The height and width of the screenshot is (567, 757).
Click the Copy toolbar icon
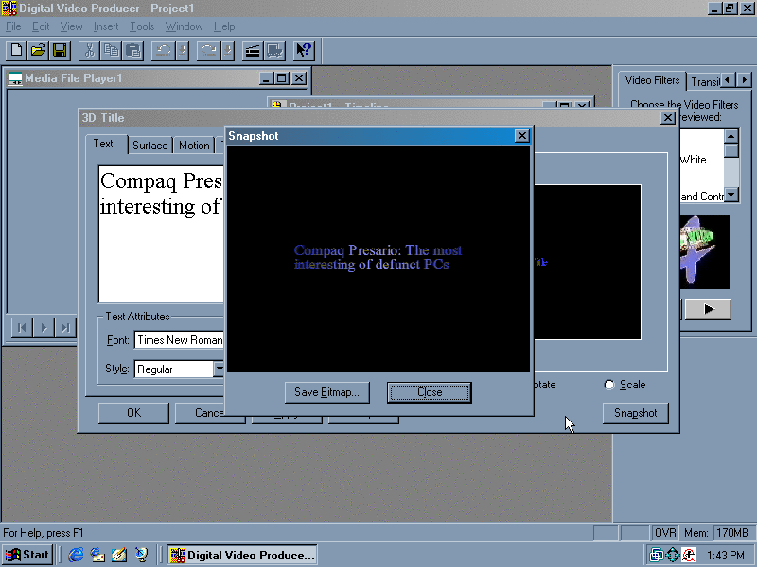point(111,50)
